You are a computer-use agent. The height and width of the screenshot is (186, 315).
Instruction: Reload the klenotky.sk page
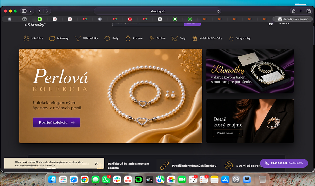click(x=218, y=11)
